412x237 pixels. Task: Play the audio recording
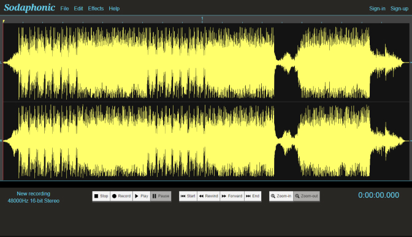point(142,196)
